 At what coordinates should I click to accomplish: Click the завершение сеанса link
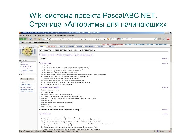161,44
